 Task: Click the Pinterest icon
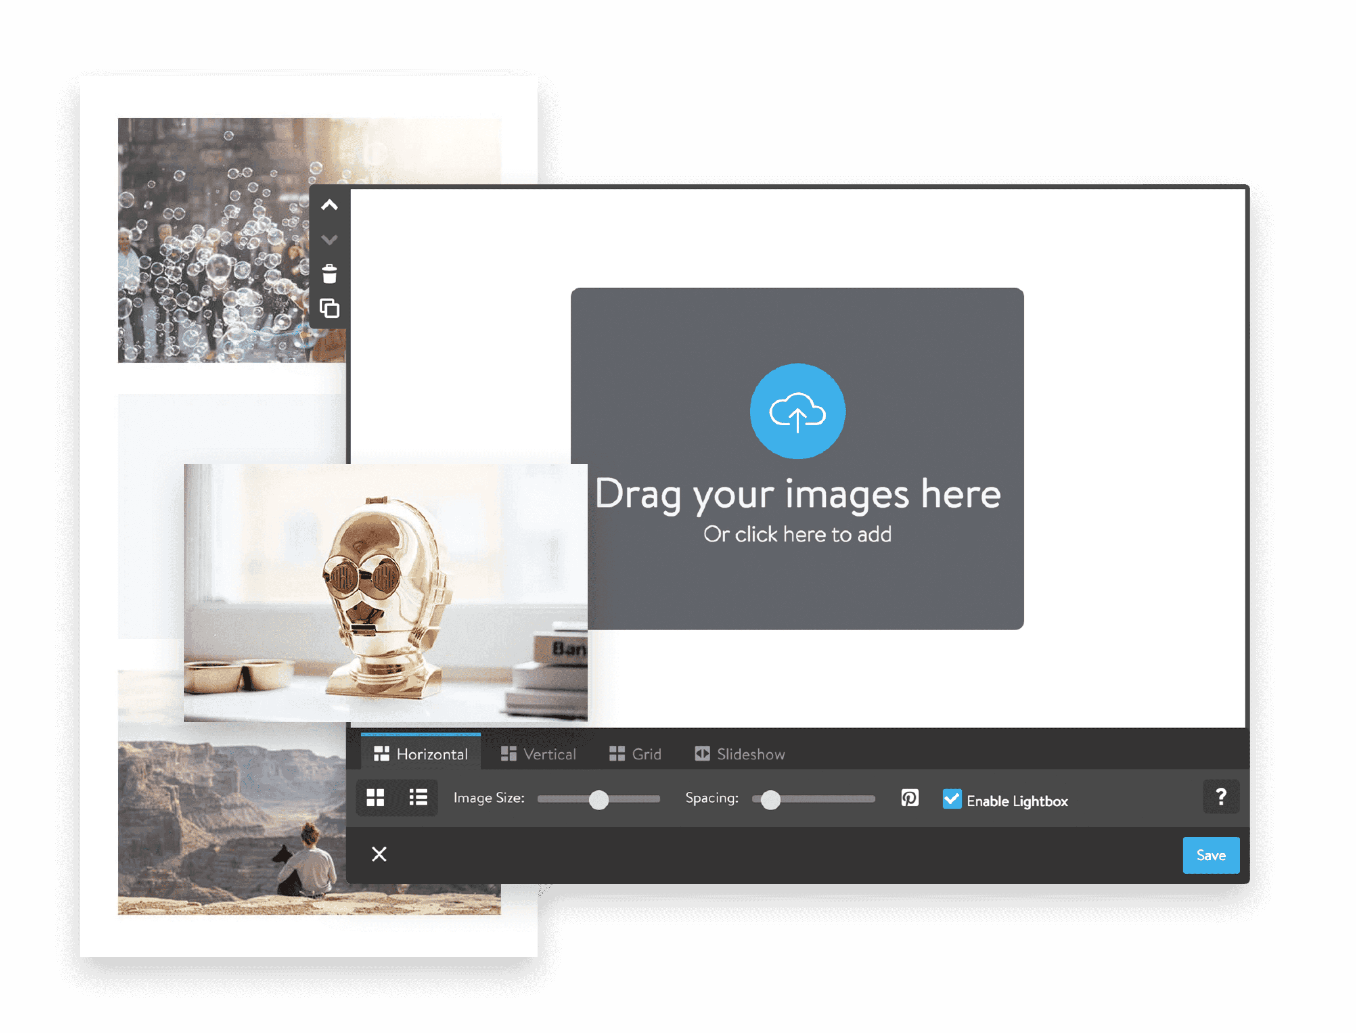[910, 798]
